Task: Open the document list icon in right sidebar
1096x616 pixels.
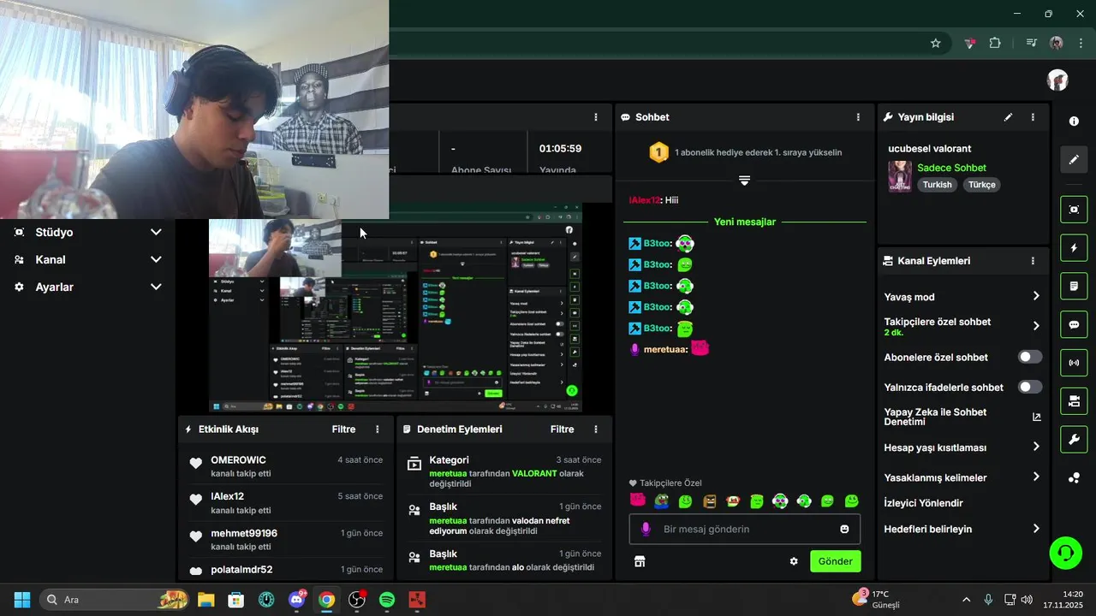Action: (1074, 286)
